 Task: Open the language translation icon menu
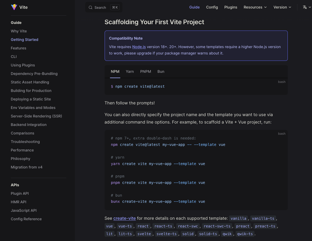point(305,7)
